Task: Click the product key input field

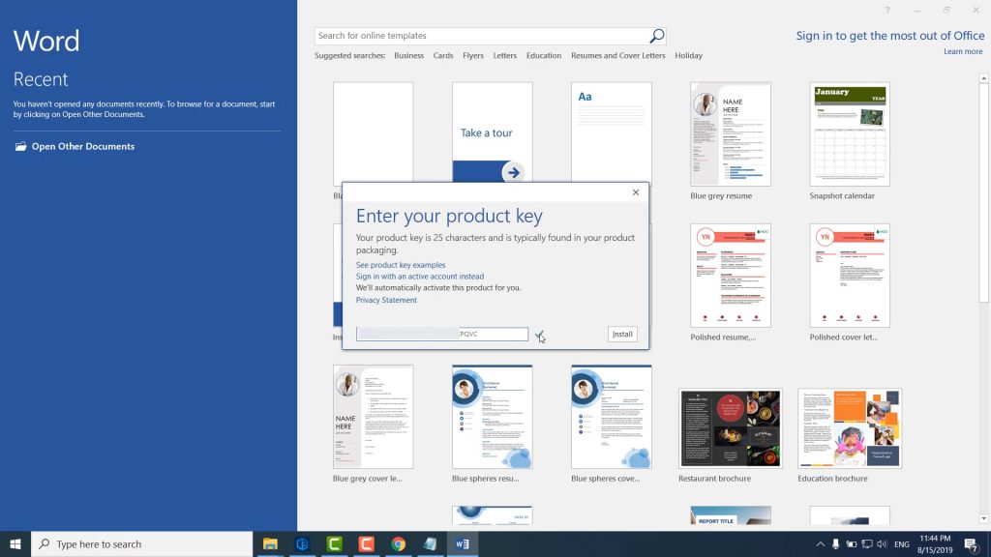Action: point(441,334)
